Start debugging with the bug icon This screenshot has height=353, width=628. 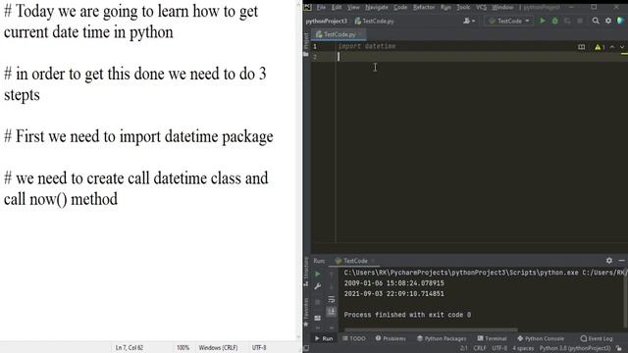tap(554, 21)
